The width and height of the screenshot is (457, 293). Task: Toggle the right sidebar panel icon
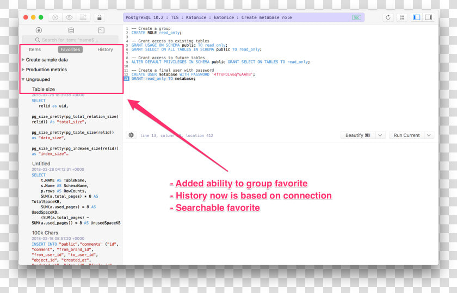[428, 17]
